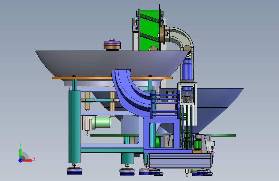Select the blue leveling foot under left column
The width and height of the screenshot is (279, 181).
coord(74,171)
